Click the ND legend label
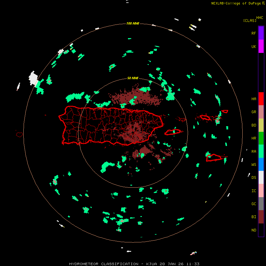 pyautogui.click(x=254, y=230)
